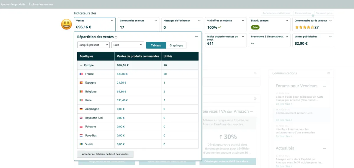Viewport: 354px width, 168px height.
Task: Open Ajouter des produits in top bar
Action: [x=13, y=4]
